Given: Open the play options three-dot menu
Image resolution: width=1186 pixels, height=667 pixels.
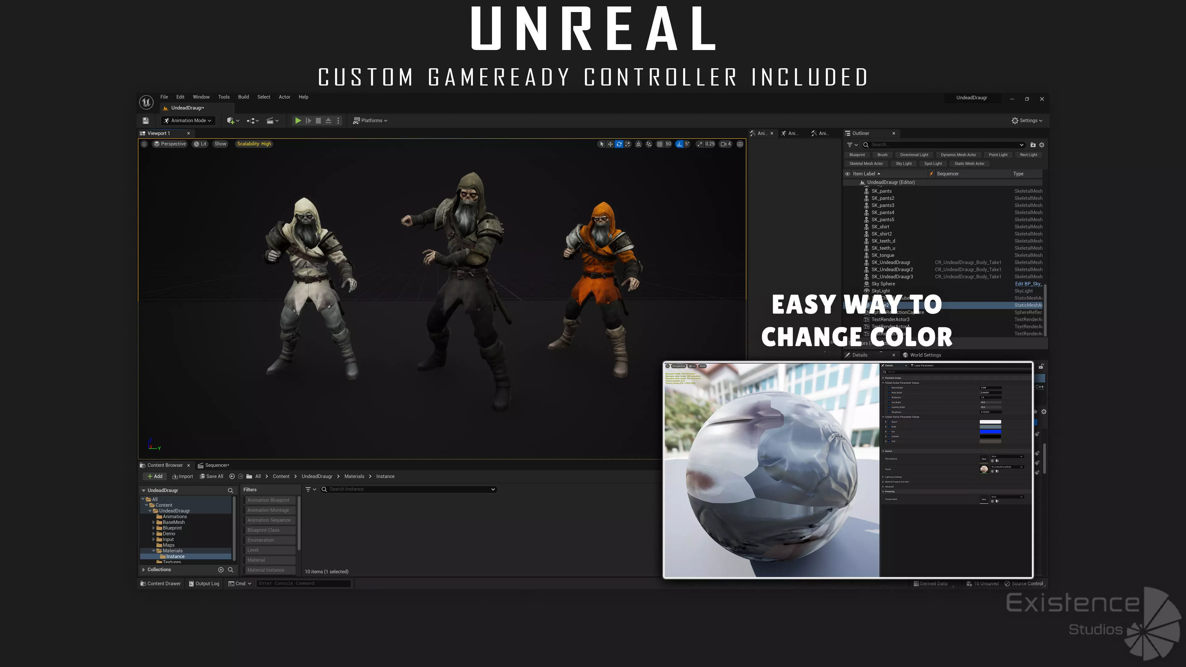Looking at the screenshot, I should coord(339,121).
